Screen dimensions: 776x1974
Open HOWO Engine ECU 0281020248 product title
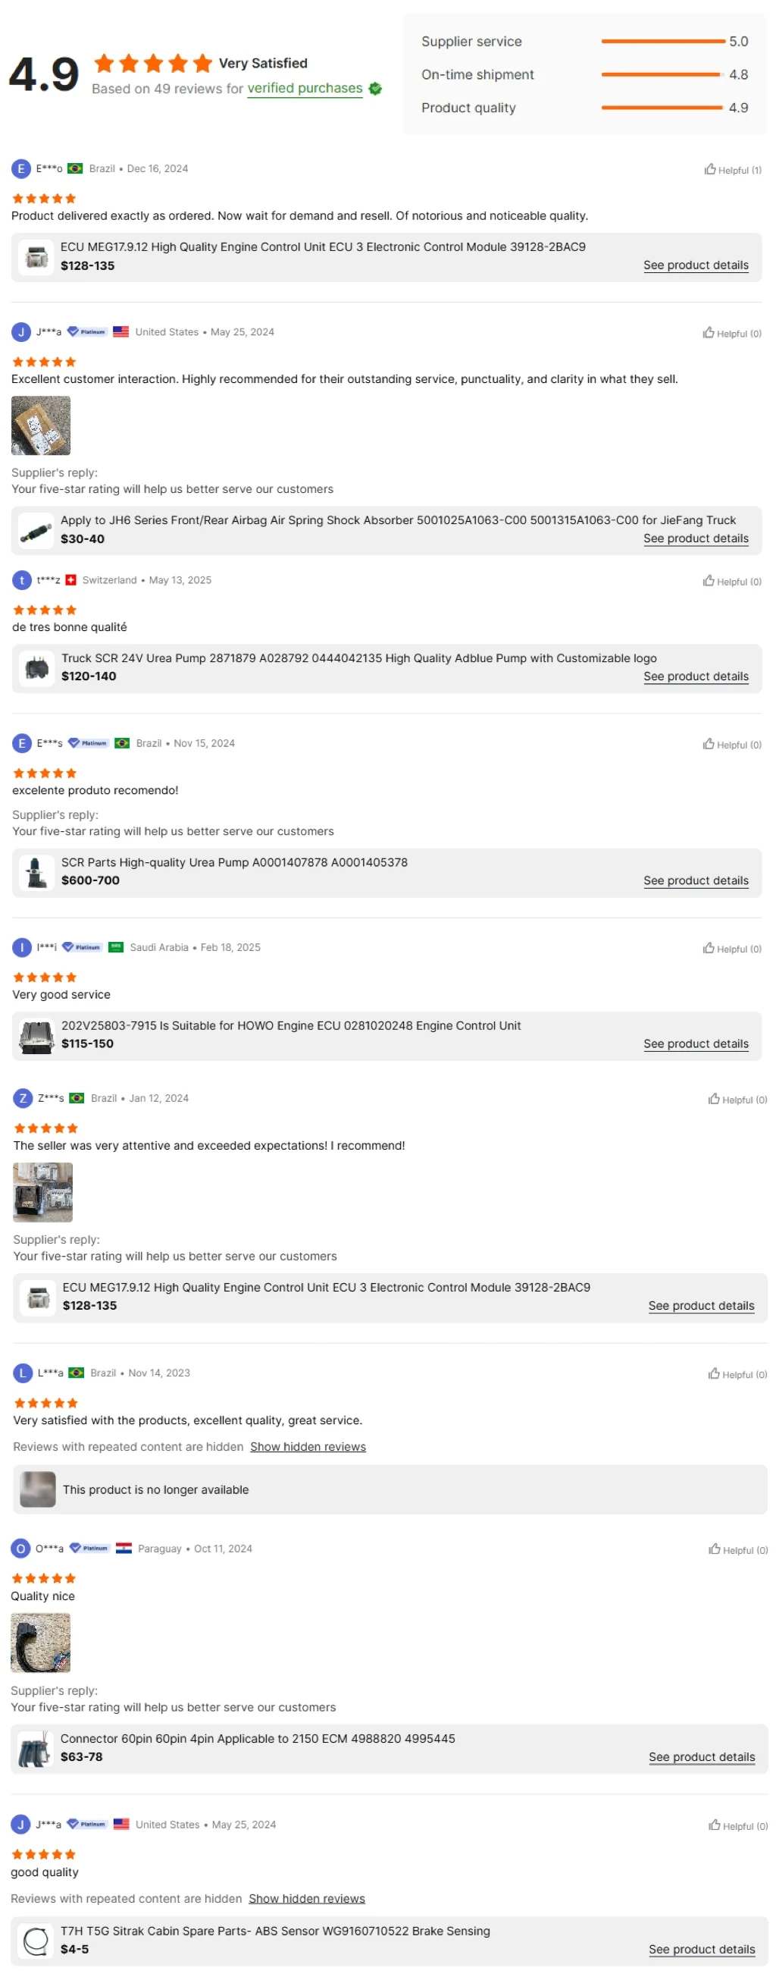pyautogui.click(x=290, y=1026)
